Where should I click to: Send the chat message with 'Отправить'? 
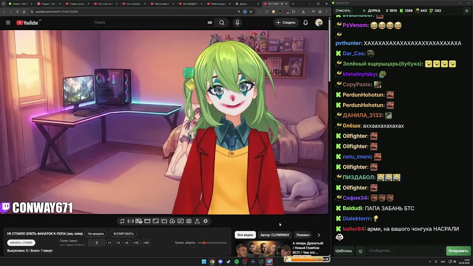point(458,251)
